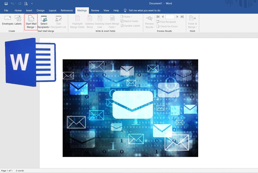
Task: Open Insert Merge Field dropdown
Action: point(112,22)
